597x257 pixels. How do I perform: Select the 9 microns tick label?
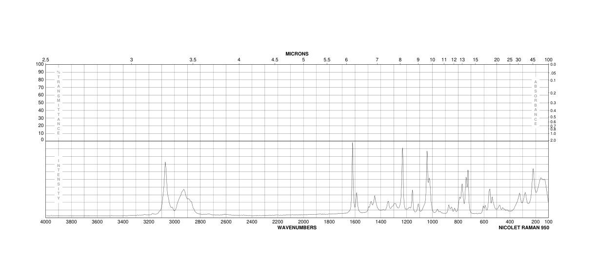418,60
